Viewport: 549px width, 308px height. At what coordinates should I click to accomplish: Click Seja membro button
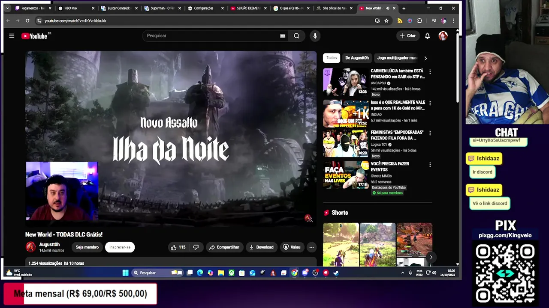[87, 247]
